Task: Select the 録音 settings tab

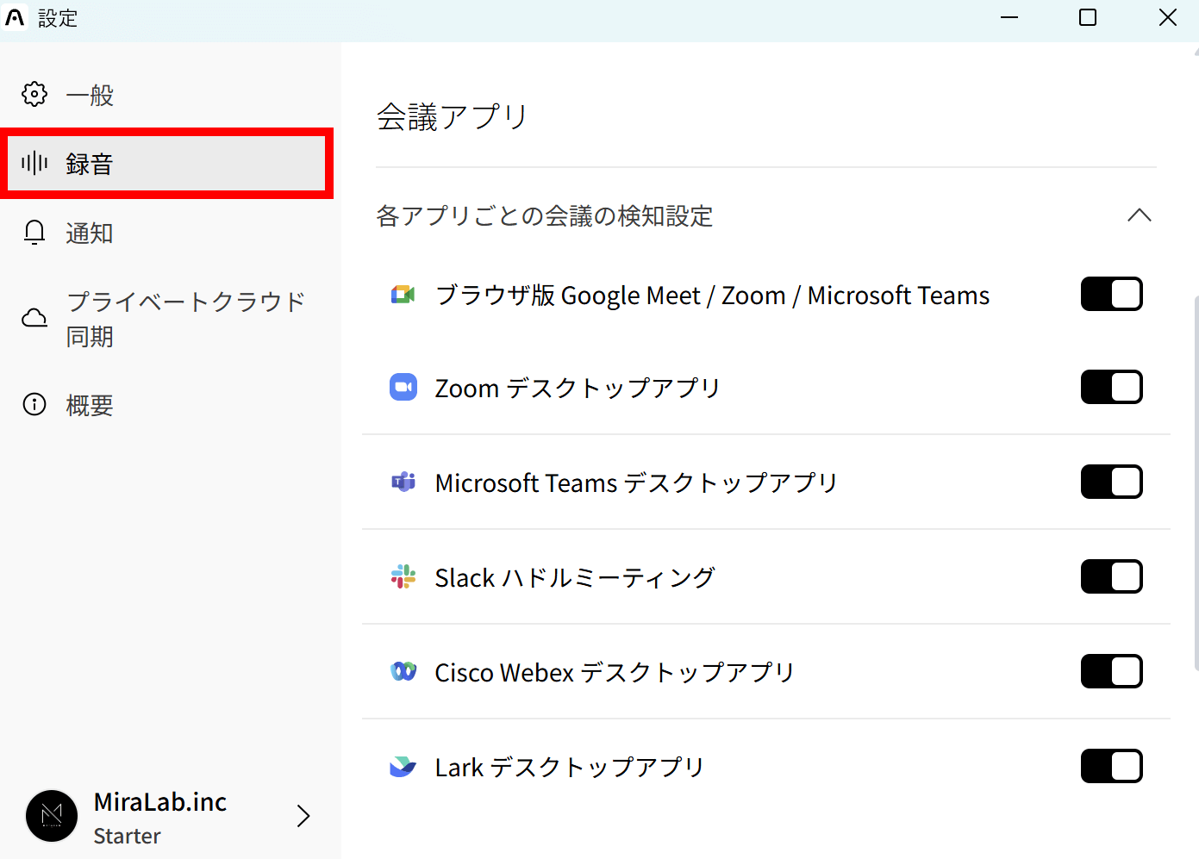Action: [90, 164]
